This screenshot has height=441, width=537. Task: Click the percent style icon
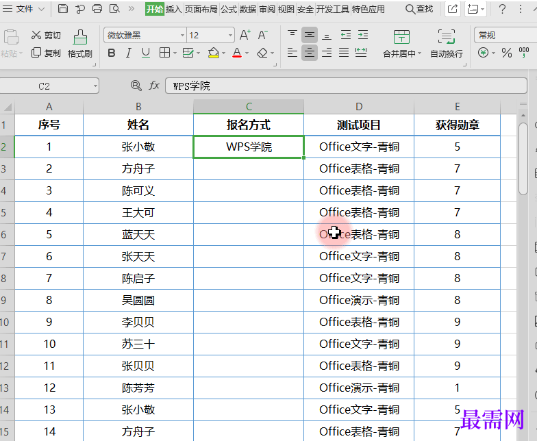pos(507,53)
